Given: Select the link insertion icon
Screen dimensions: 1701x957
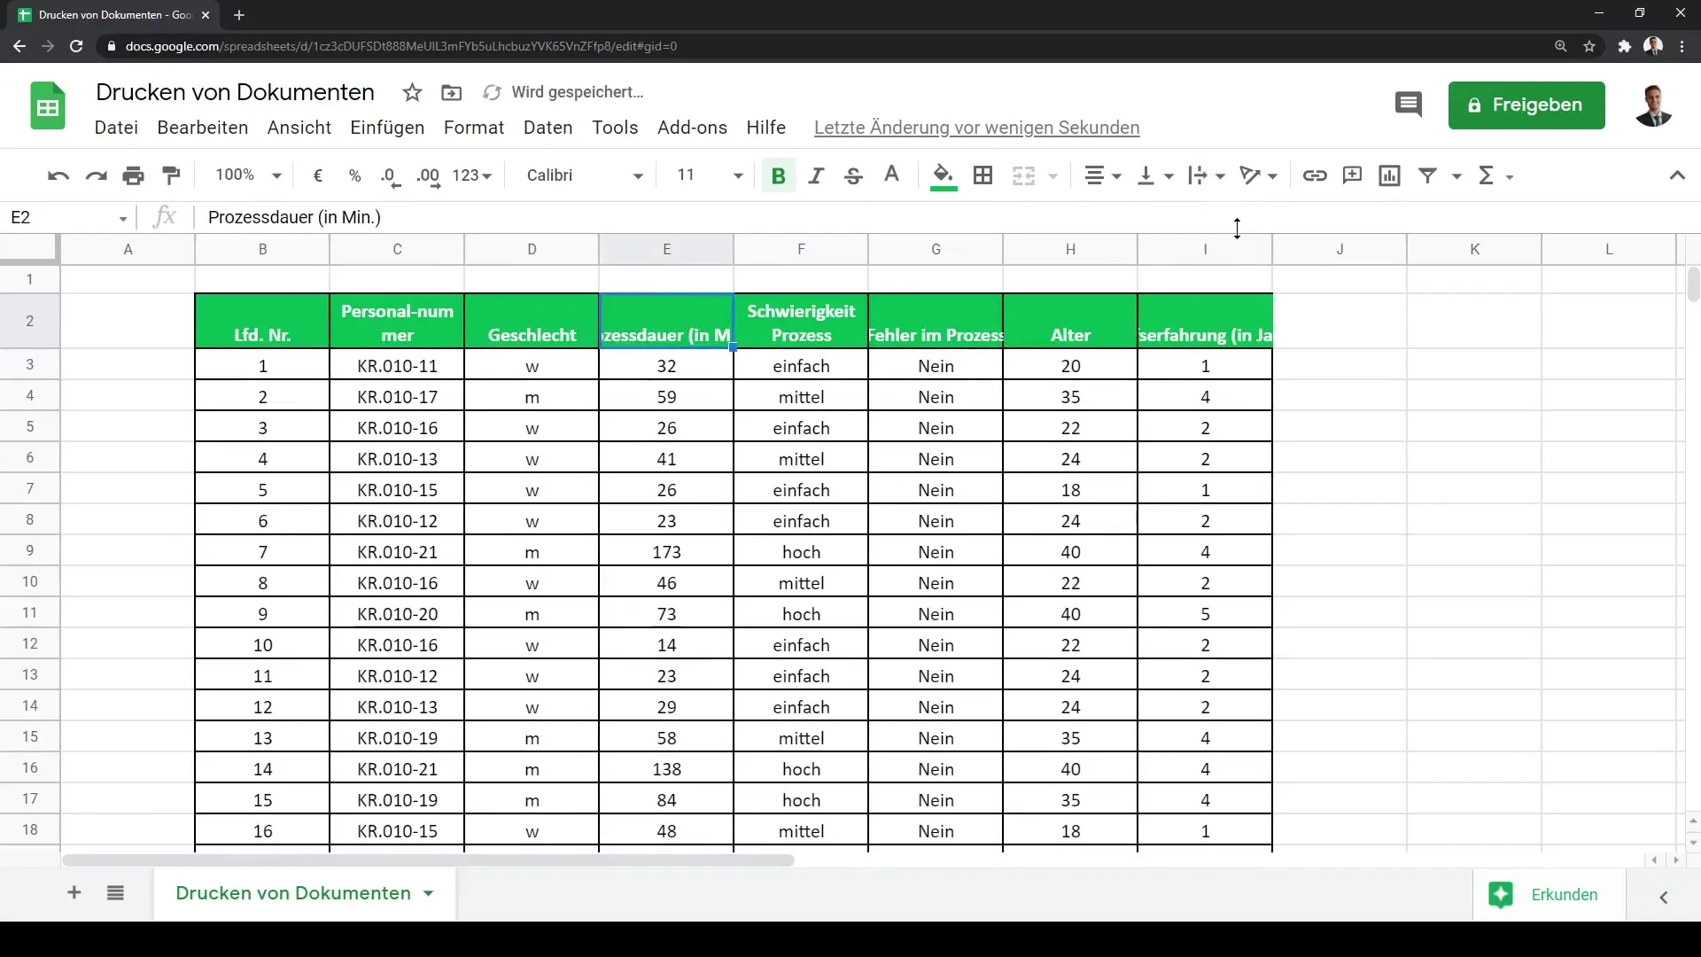Looking at the screenshot, I should (1315, 175).
